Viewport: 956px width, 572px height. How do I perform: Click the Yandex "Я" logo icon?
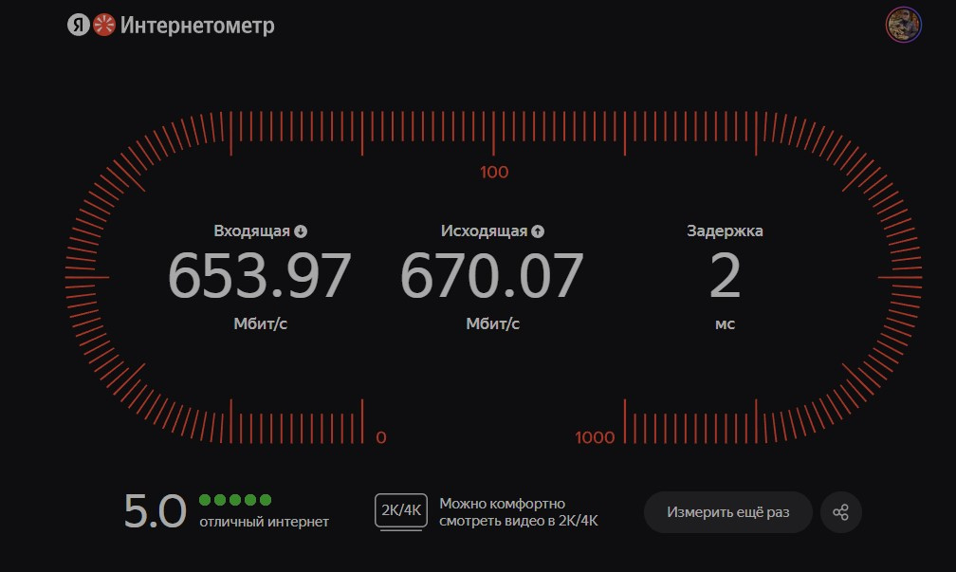point(78,26)
